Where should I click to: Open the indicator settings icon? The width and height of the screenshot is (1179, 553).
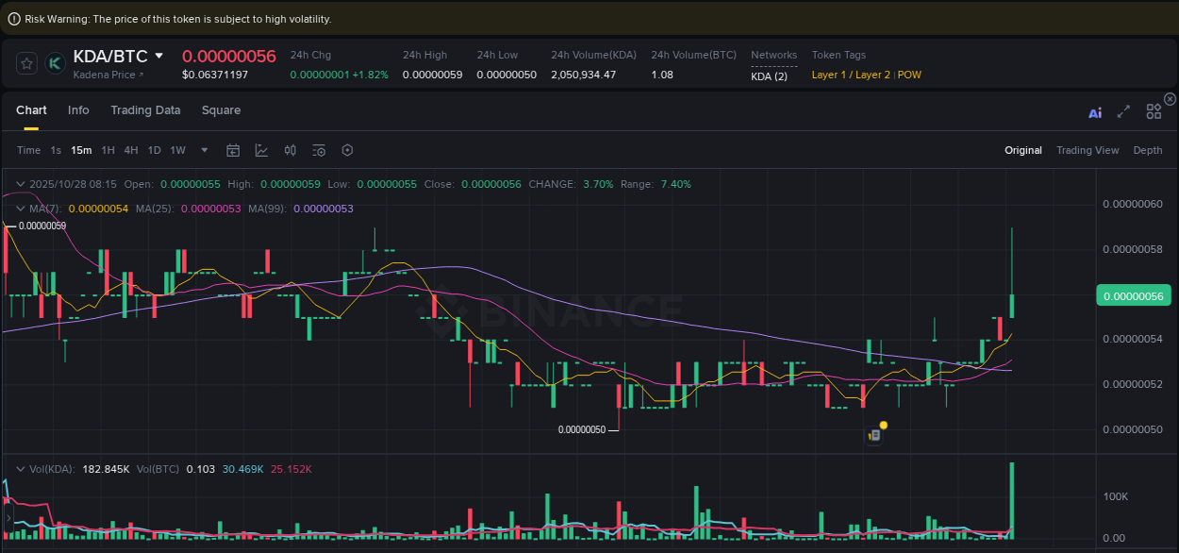pyautogui.click(x=318, y=150)
